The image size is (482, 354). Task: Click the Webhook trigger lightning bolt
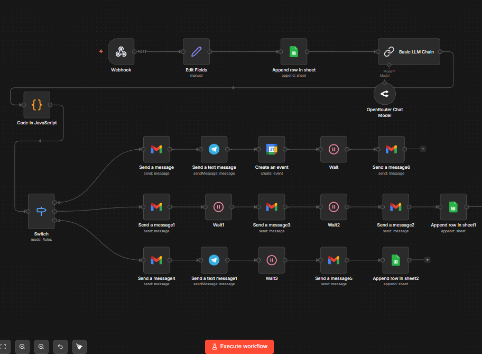point(101,51)
